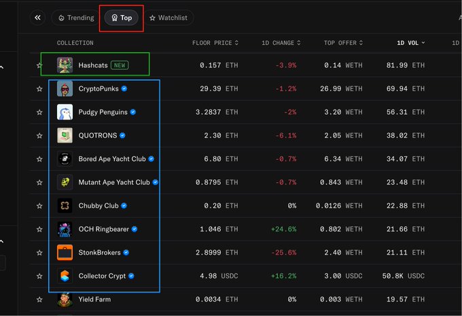Select the Top tab
462x316 pixels.
(122, 18)
